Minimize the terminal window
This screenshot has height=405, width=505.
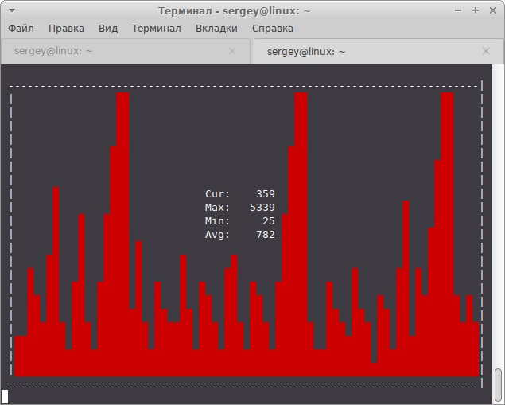pos(458,10)
